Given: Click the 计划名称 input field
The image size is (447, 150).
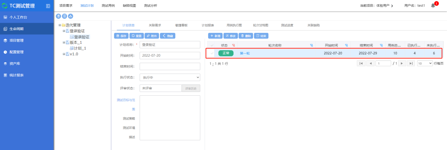Looking at the screenshot, I should point(170,45).
